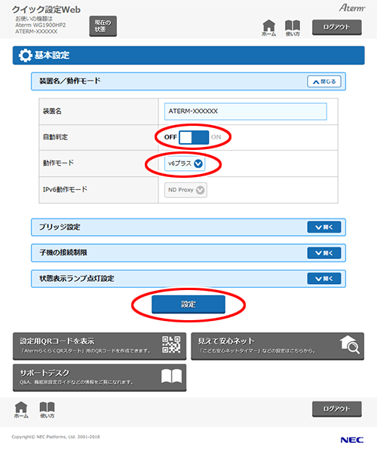Screen dimensions: 377x452
Task: Click house magnifier icon on 見えて安心ネット
Action: 350,344
